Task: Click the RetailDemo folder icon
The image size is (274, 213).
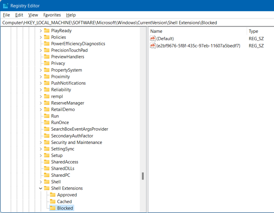Action: coord(47,109)
